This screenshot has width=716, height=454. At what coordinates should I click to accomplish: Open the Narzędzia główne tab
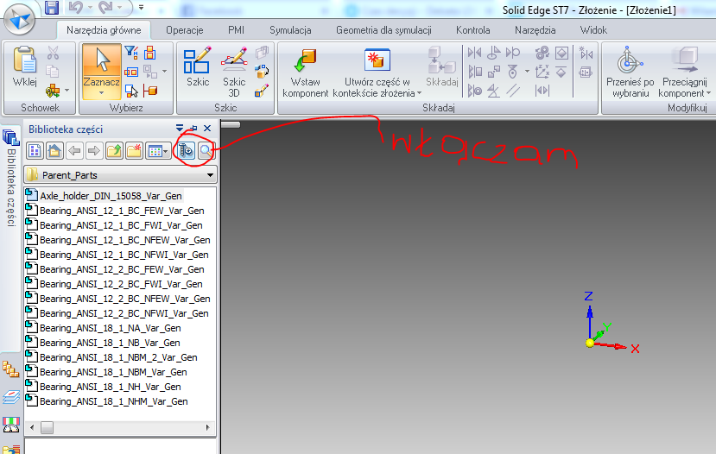pyautogui.click(x=104, y=30)
